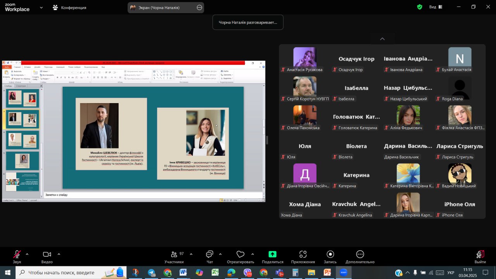Viewport: 496px width, 279px height.
Task: Expand video options arrow next to Видео
Action: click(59, 254)
